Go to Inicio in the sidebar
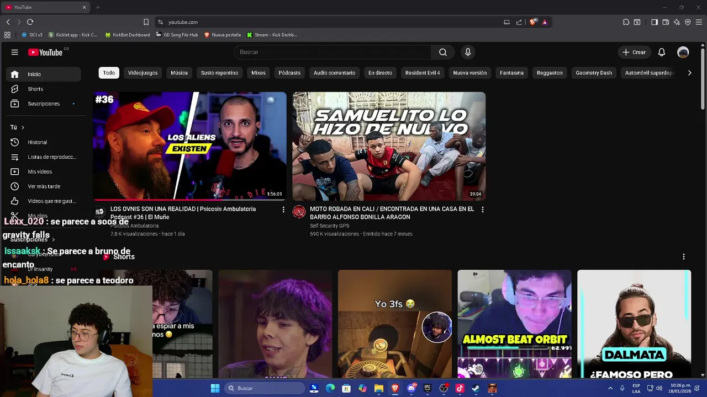This screenshot has width=707, height=397. (x=44, y=74)
